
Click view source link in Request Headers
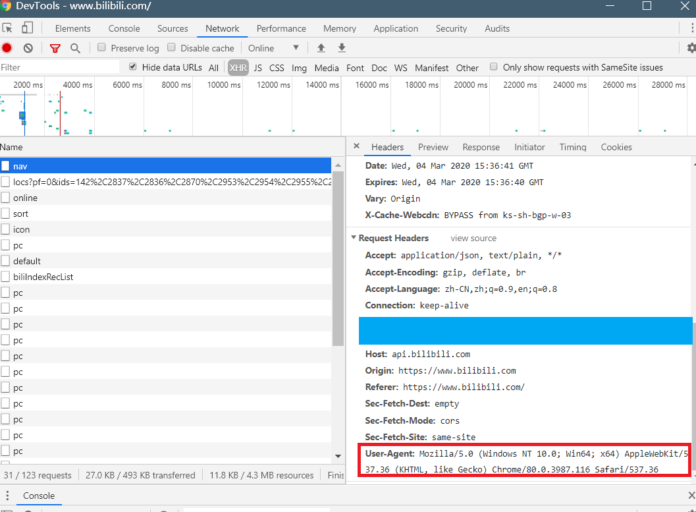(x=473, y=238)
